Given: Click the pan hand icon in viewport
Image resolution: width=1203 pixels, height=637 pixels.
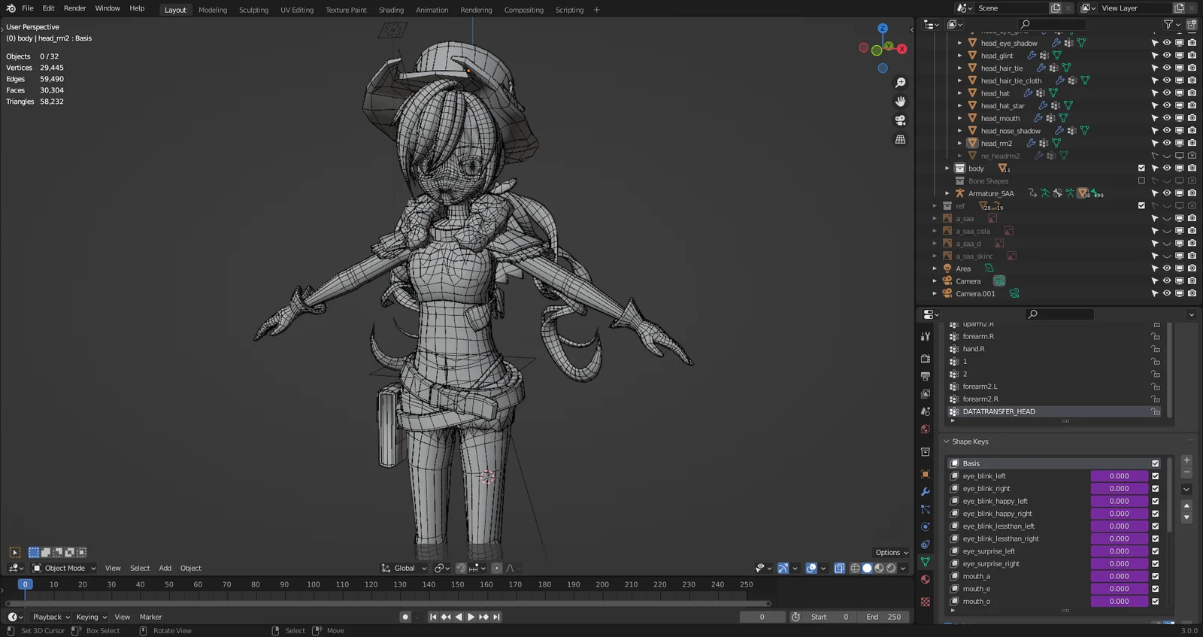Looking at the screenshot, I should pos(900,102).
